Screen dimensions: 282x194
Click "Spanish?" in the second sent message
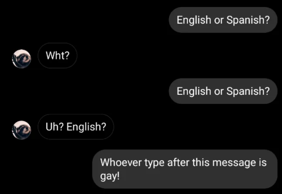248,91
